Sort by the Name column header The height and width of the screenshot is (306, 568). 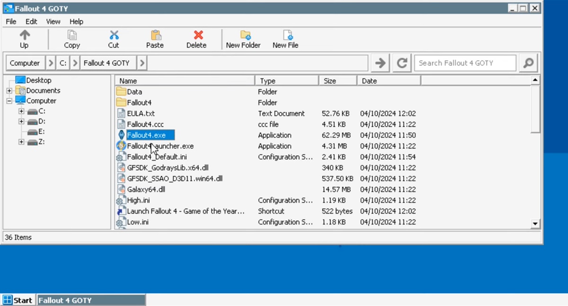click(185, 81)
